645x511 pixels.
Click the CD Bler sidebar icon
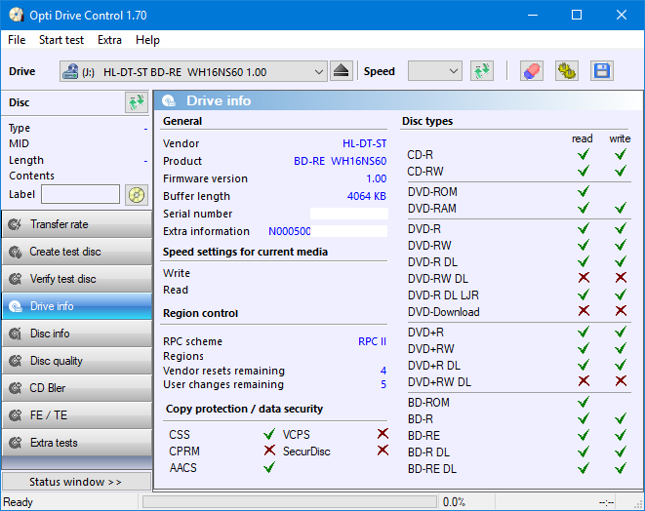pyautogui.click(x=16, y=388)
